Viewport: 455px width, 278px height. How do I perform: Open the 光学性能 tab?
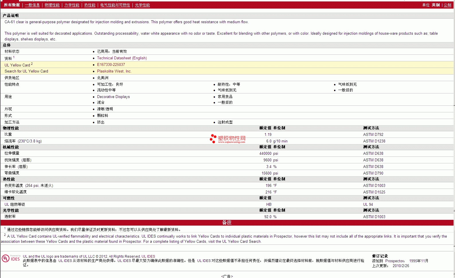coord(142,5)
